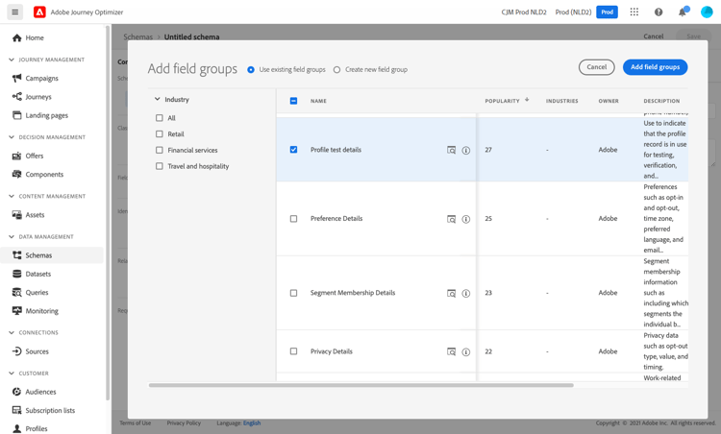Open the hamburger navigation menu

tap(15, 12)
